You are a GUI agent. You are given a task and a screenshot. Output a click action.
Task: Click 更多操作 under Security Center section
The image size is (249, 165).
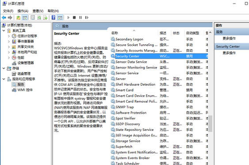229,53
